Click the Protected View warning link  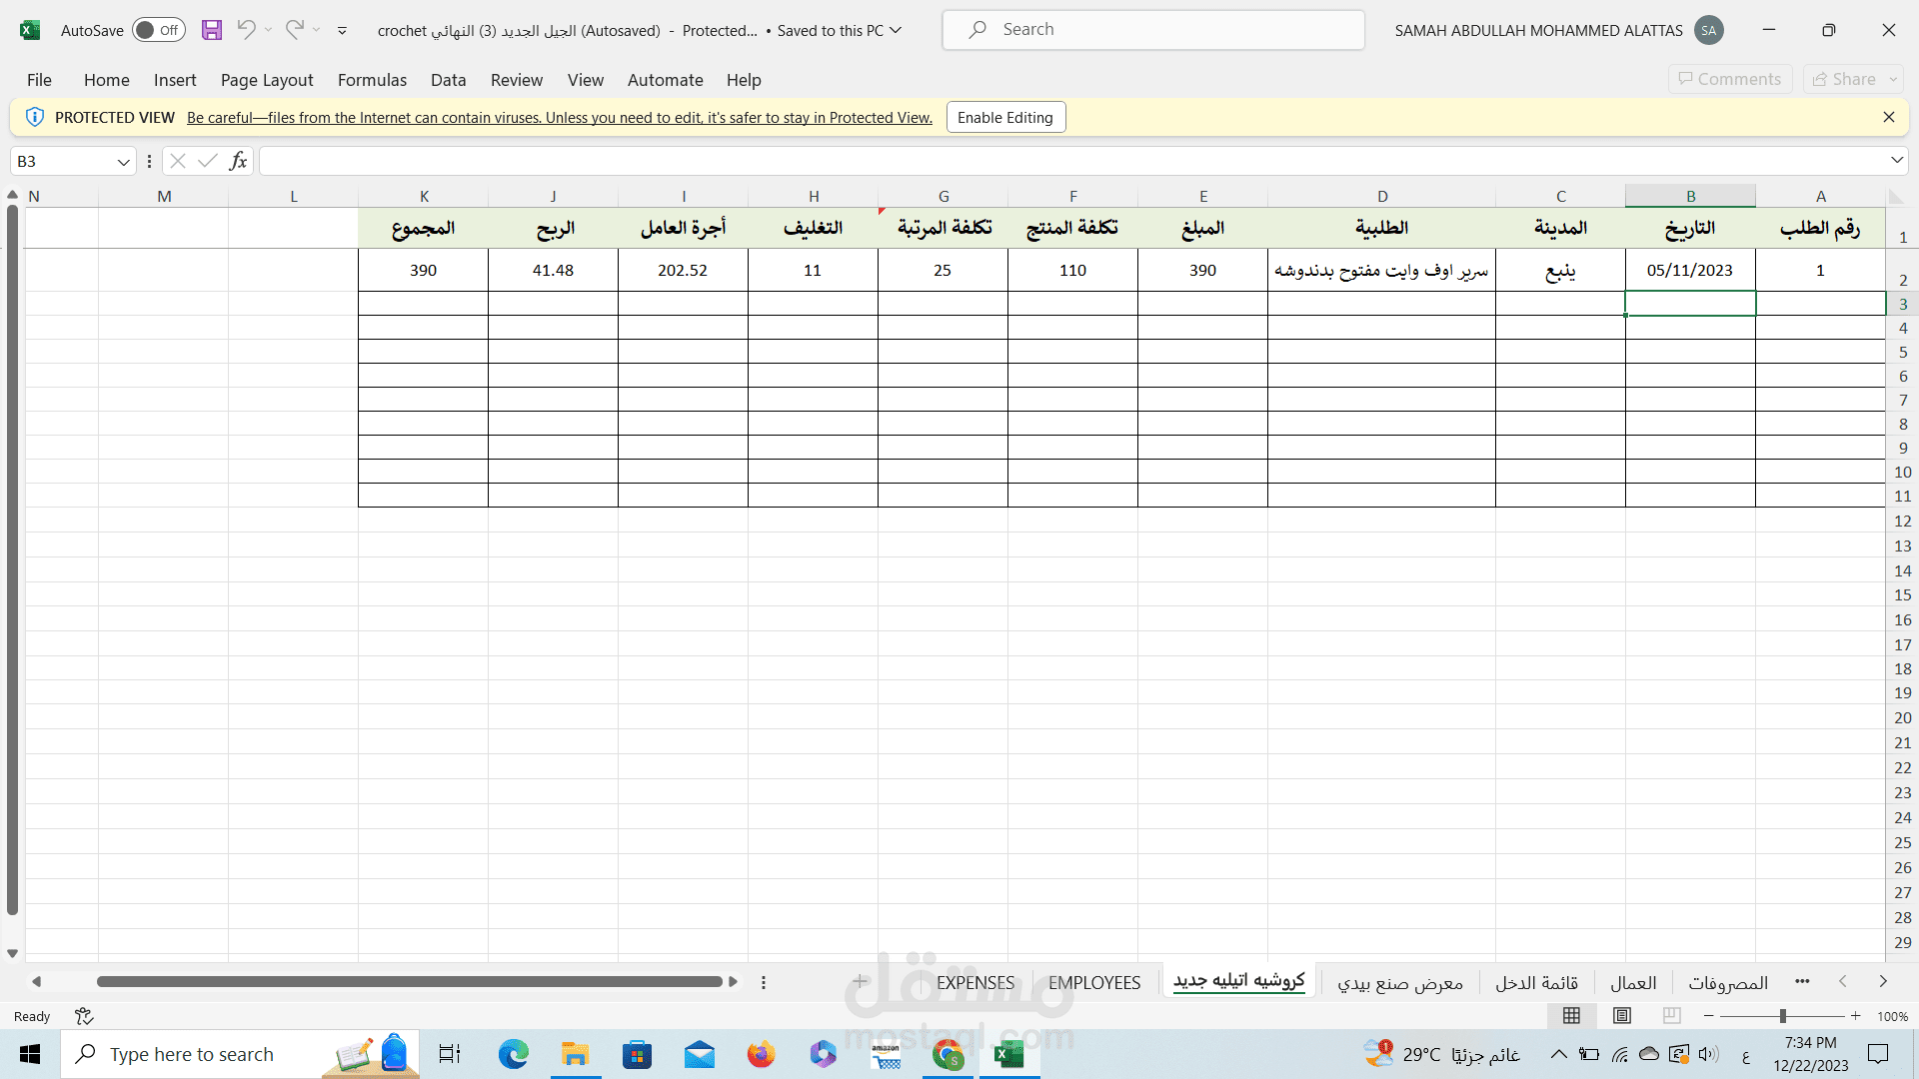click(x=560, y=118)
